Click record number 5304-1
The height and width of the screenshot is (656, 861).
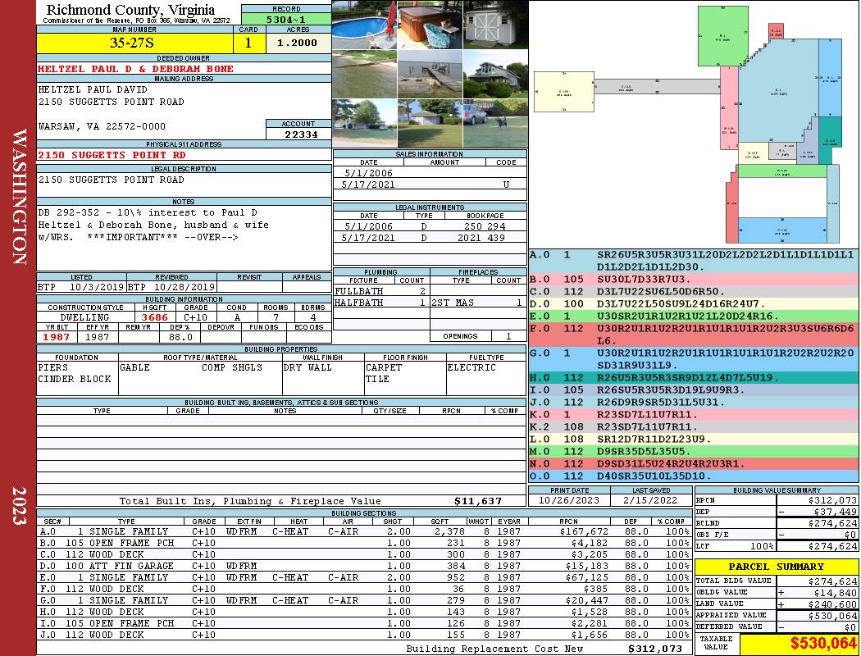coord(286,19)
